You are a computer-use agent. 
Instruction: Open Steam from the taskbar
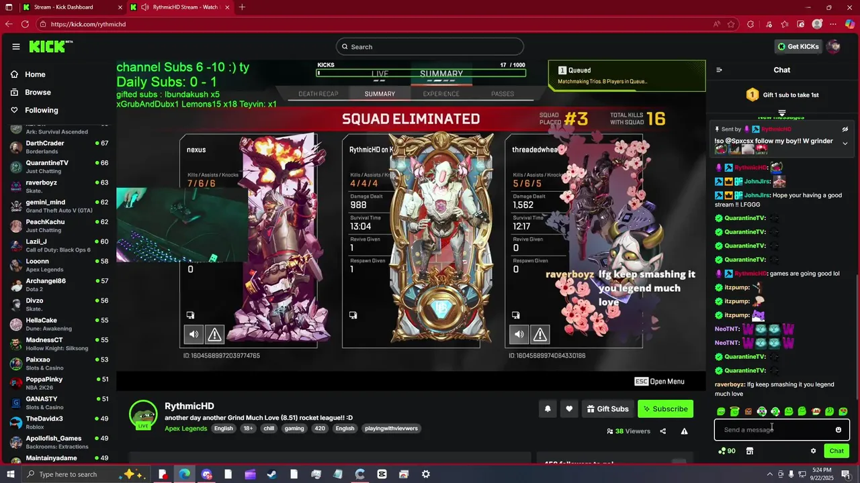click(x=272, y=474)
